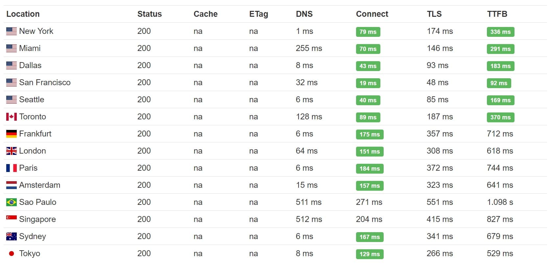Click the 175 ms Frankfurt Connect badge
Screen dimensions: 551x268
(370, 134)
